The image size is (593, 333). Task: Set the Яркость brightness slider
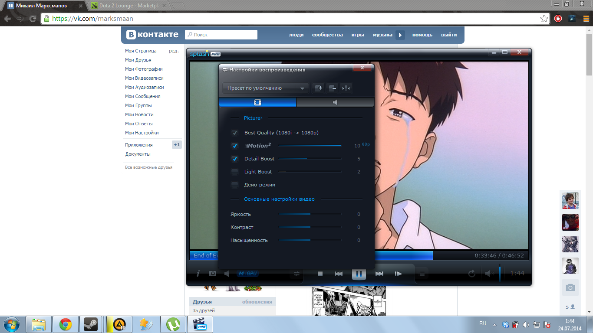(x=310, y=214)
